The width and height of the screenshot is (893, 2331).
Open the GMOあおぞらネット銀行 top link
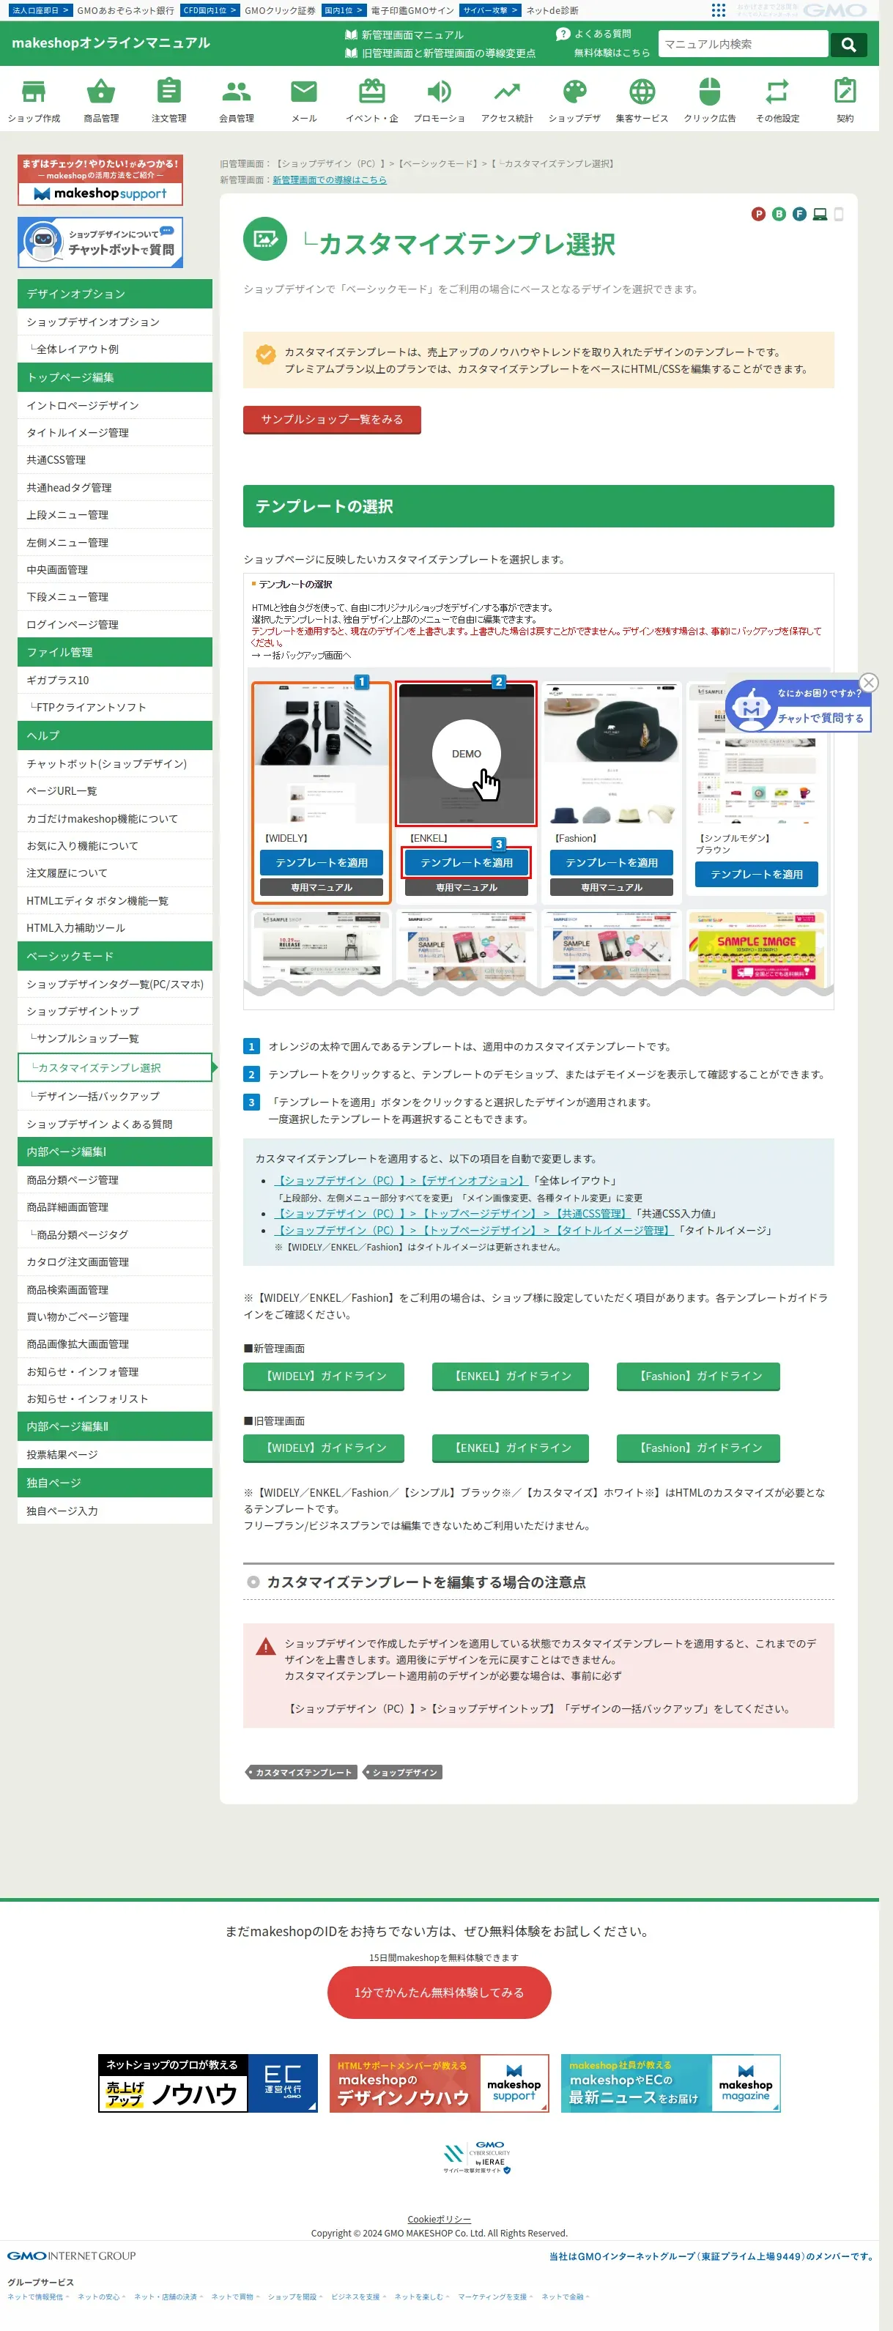tap(125, 10)
